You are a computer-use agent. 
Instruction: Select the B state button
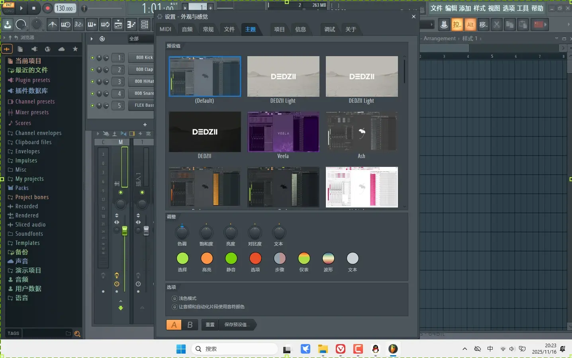(x=190, y=325)
